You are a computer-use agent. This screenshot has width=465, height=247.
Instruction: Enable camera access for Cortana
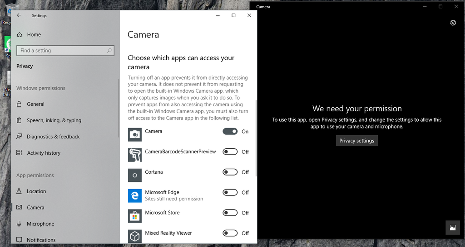point(230,172)
